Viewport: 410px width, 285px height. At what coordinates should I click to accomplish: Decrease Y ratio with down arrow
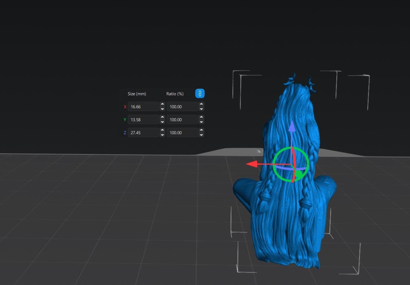point(201,122)
